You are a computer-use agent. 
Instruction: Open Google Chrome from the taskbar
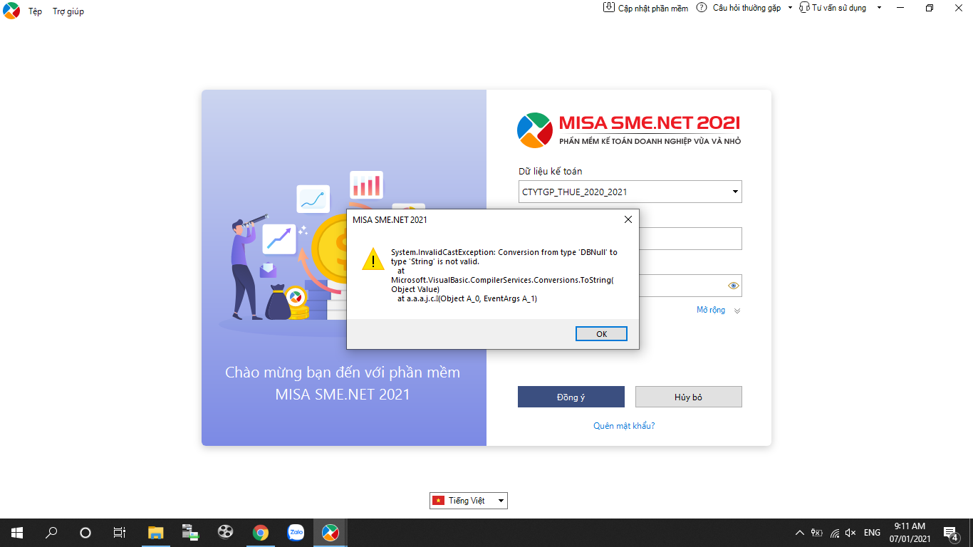tap(260, 533)
